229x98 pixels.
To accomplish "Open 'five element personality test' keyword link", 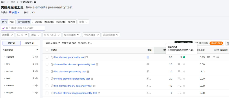I will (69, 57).
